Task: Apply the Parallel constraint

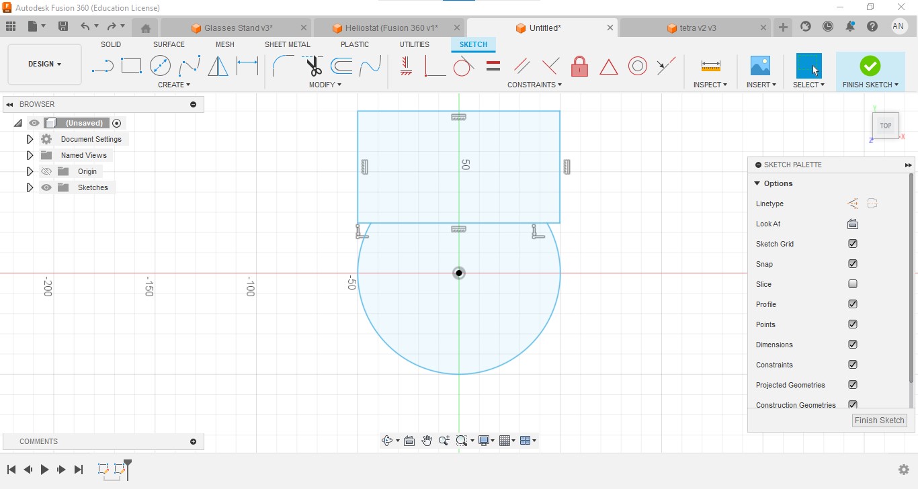Action: pos(521,66)
